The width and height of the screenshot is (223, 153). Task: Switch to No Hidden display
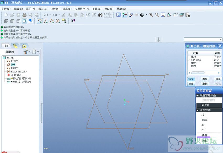tap(18, 21)
